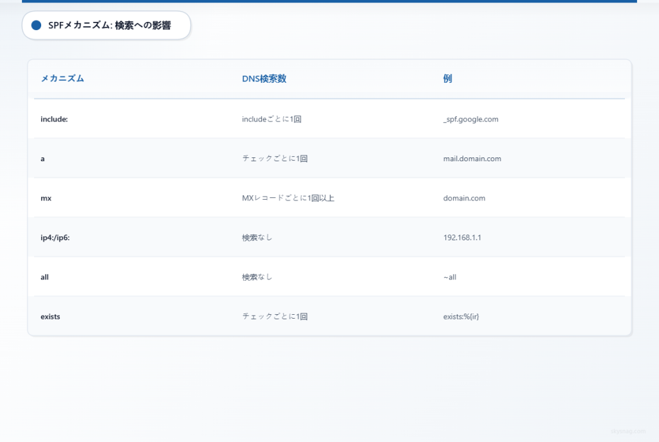Click the 'a' mechanism cell
This screenshot has width=659, height=442.
[42, 159]
